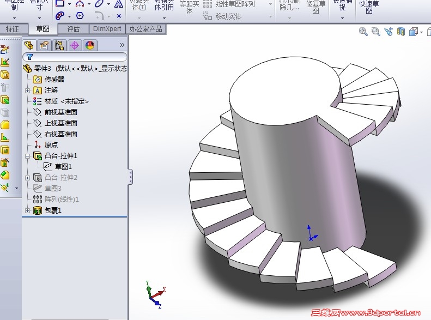
Task: Open the FeatureManager design tree tab
Action: click(x=29, y=45)
